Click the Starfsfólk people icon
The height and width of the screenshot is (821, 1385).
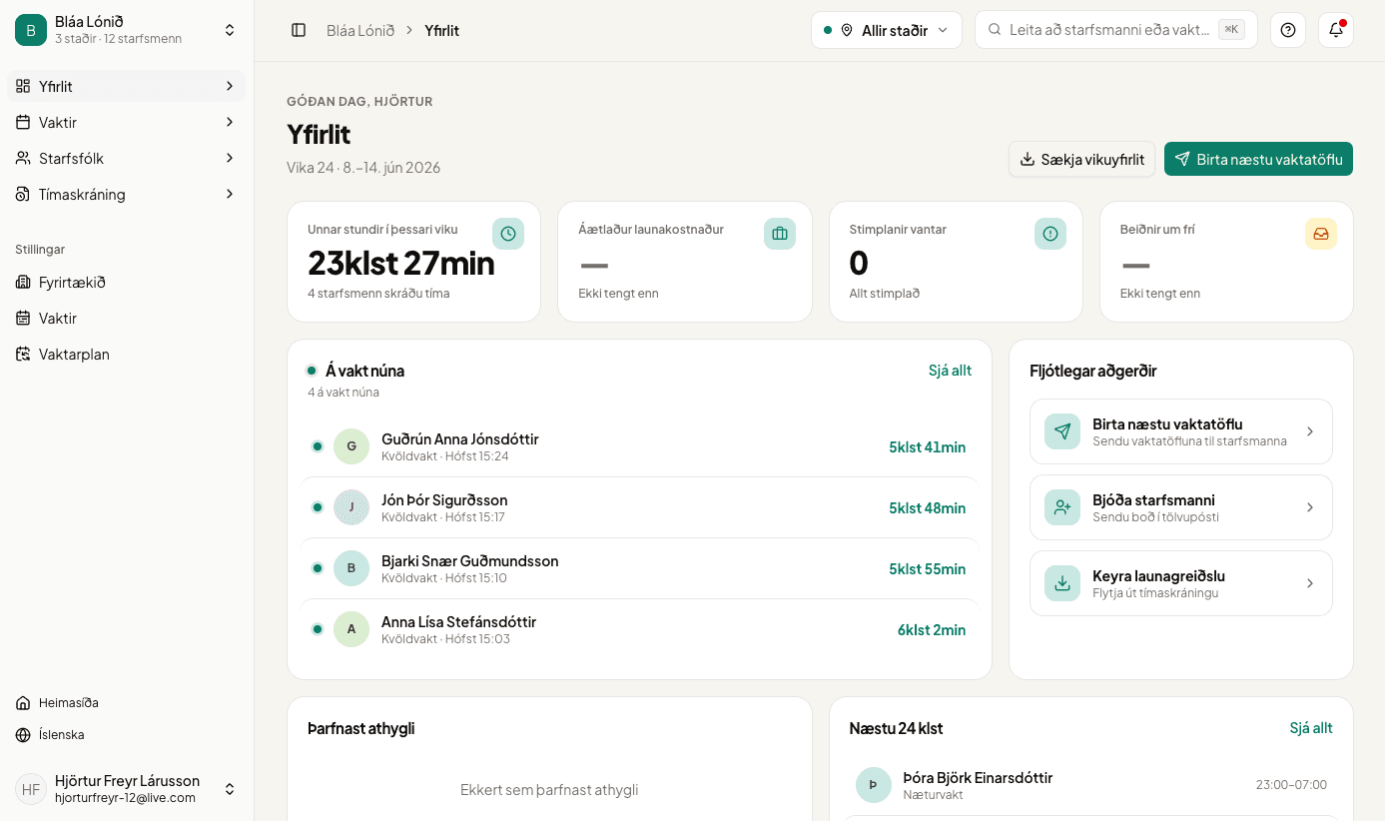pyautogui.click(x=23, y=159)
